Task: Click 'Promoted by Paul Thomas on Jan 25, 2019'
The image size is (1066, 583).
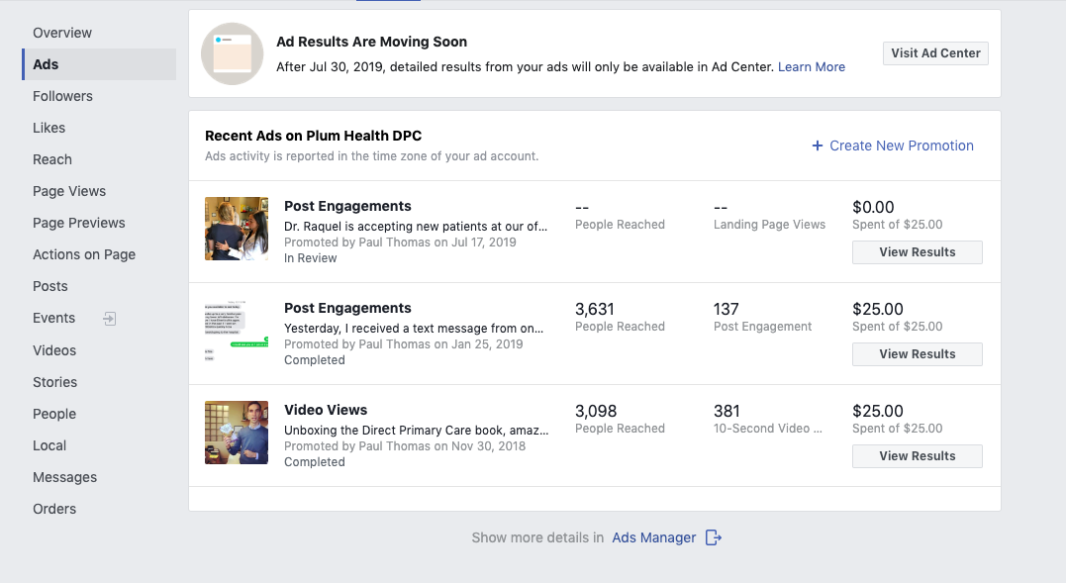Action: click(x=403, y=344)
